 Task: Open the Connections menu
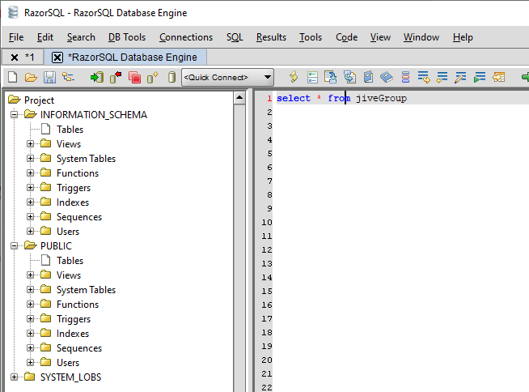(186, 37)
